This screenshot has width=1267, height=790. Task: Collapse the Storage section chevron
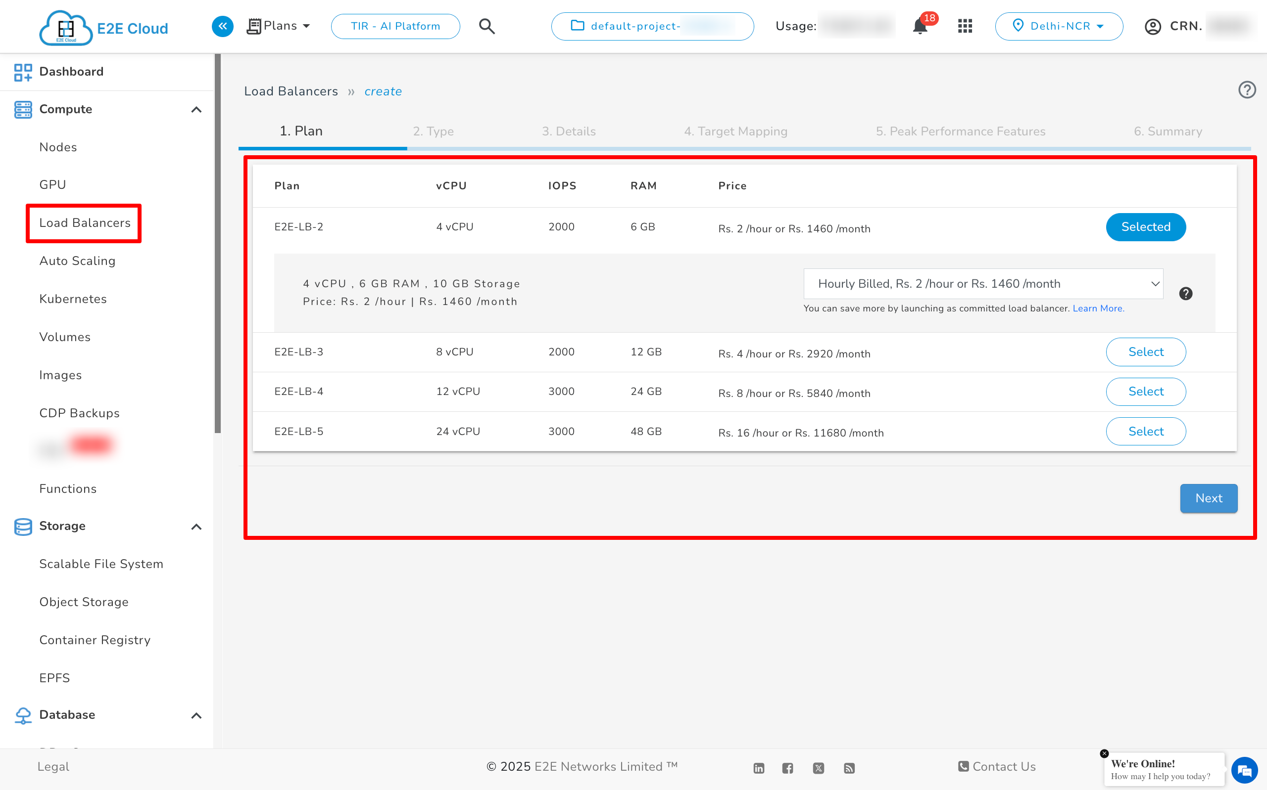point(196,527)
